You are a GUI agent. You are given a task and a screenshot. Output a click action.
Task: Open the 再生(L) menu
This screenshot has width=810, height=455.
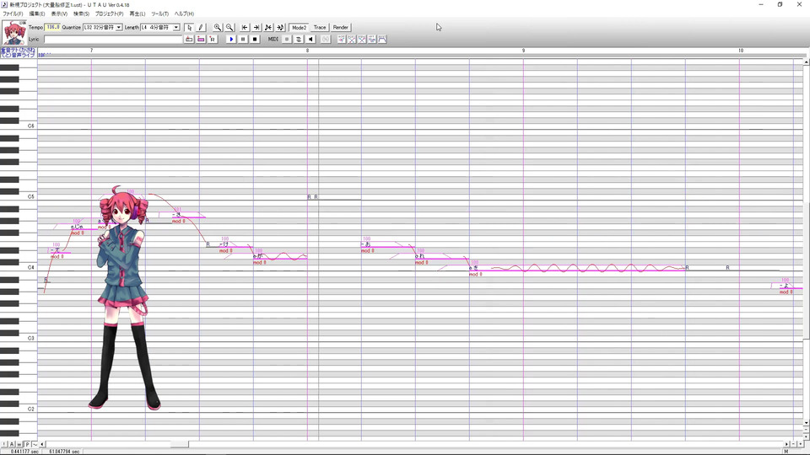pyautogui.click(x=137, y=14)
